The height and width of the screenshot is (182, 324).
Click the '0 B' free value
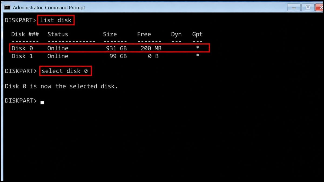pyautogui.click(x=153, y=56)
